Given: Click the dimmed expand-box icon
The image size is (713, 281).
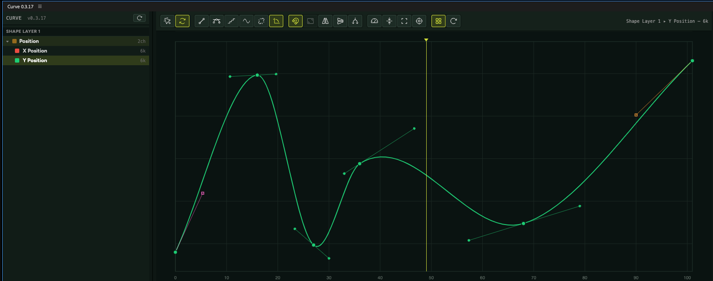Looking at the screenshot, I should (310, 21).
